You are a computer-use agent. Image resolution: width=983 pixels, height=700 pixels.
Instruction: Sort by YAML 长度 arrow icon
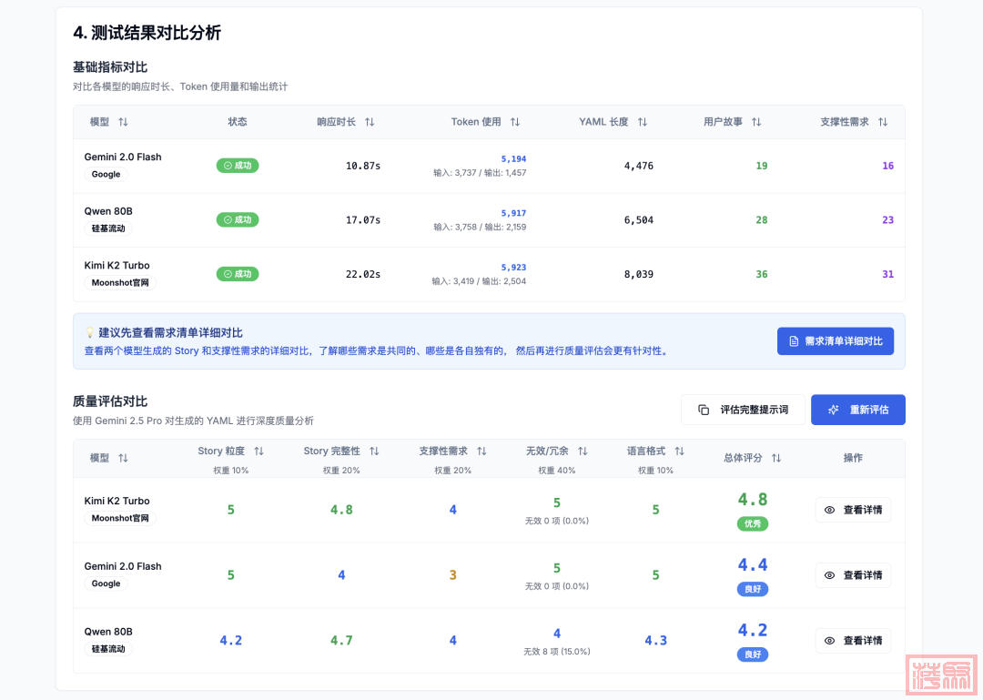pos(643,122)
